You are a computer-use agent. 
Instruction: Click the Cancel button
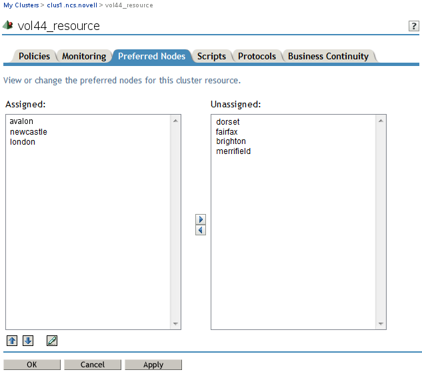tap(93, 365)
